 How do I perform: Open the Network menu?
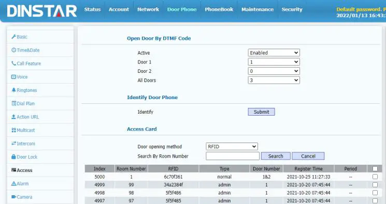[x=148, y=9]
